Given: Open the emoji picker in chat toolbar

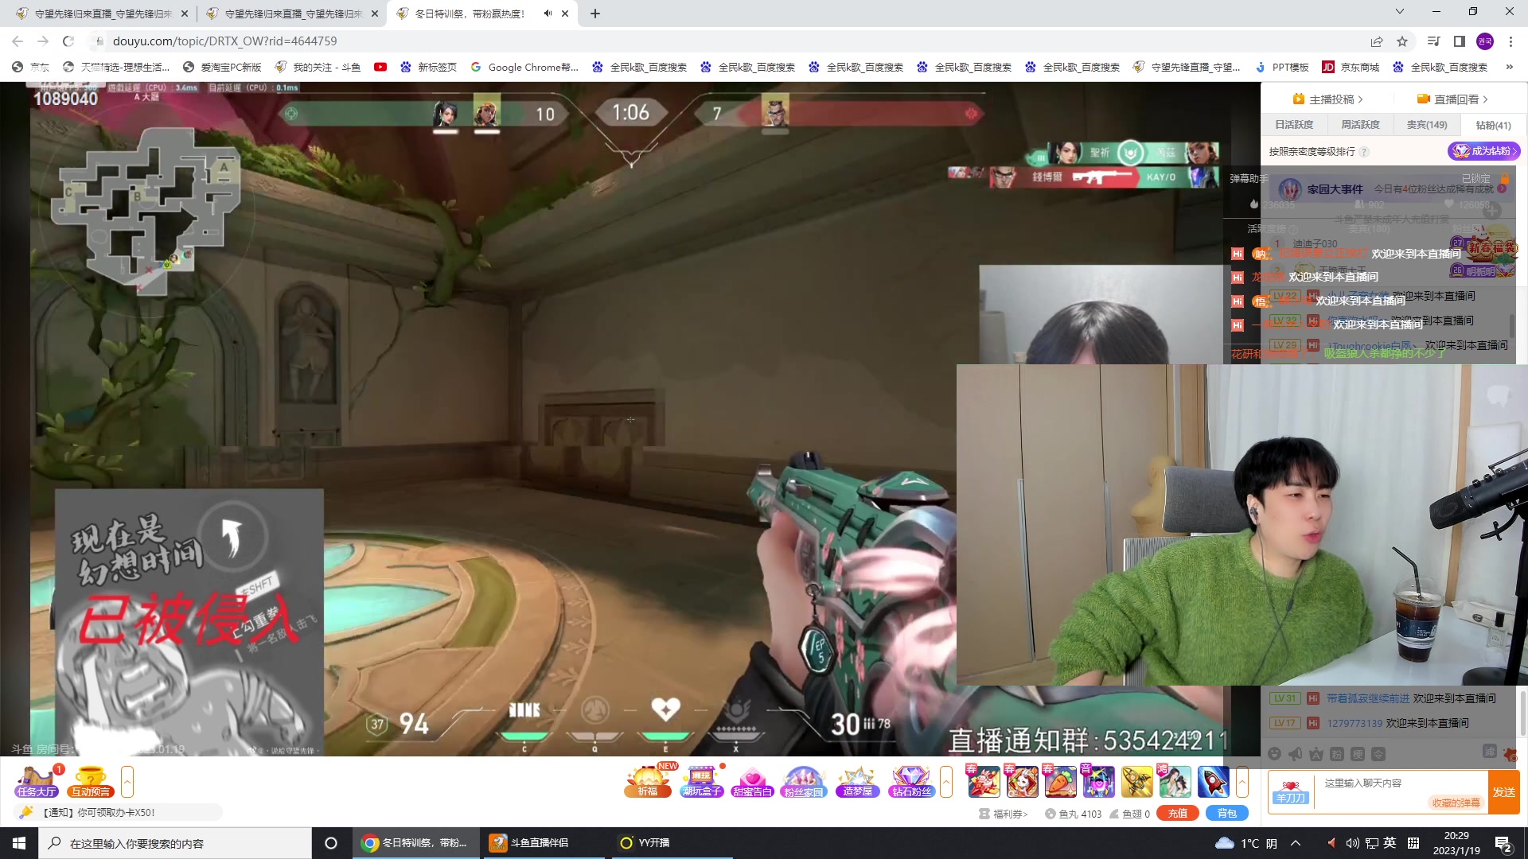Looking at the screenshot, I should point(1275,754).
